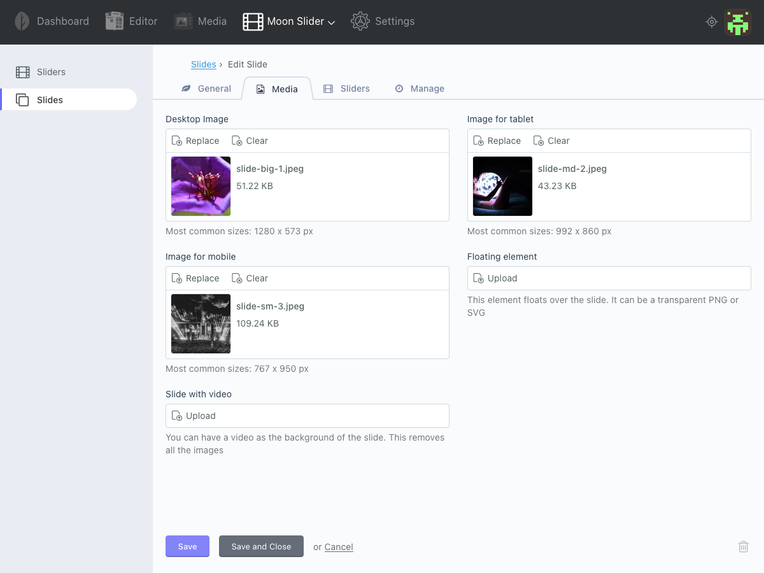
Task: Click Clear icon for Desktop Image
Action: (x=237, y=141)
